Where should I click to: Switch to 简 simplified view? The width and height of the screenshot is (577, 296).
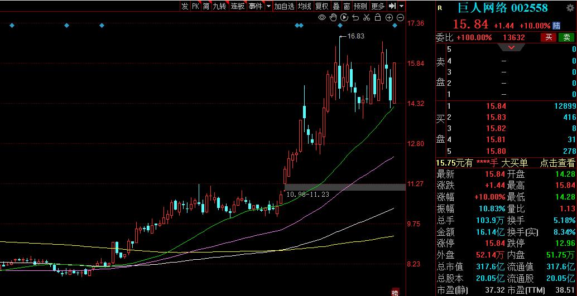(206, 6)
